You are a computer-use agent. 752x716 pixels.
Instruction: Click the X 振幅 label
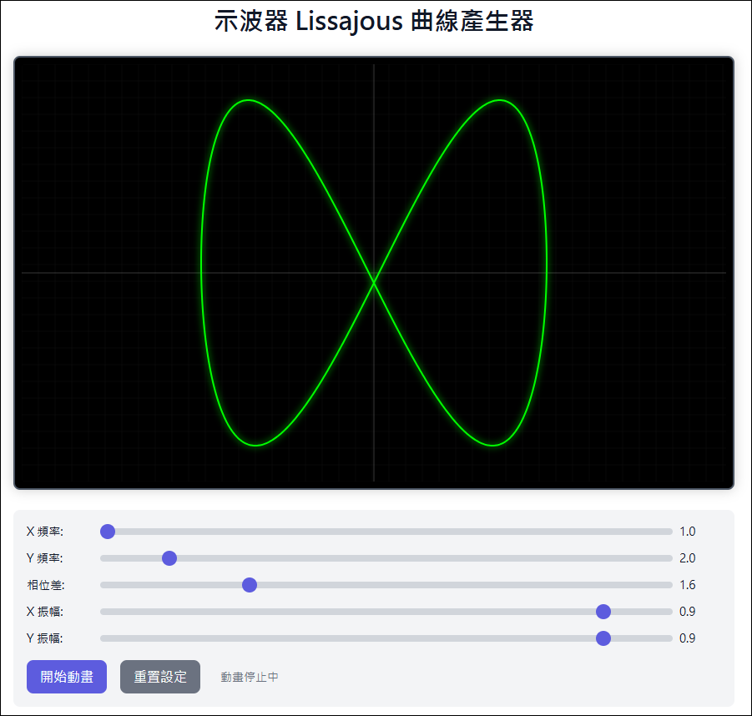point(44,612)
